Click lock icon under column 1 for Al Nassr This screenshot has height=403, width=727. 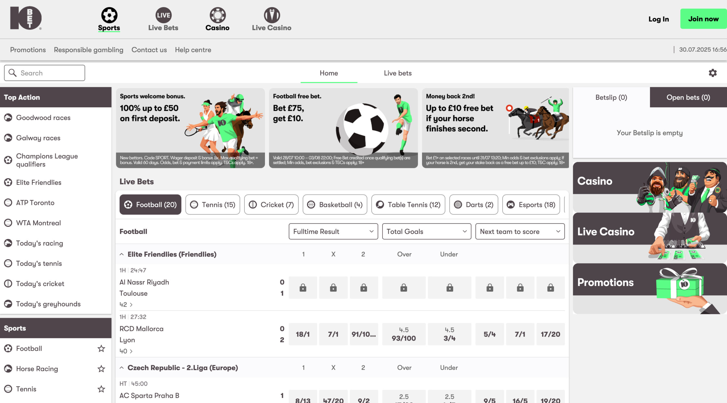303,287
